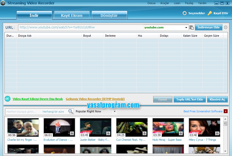The width and height of the screenshot is (232, 156).
Task: Switch to the Dönüştür tab
Action: [109, 15]
